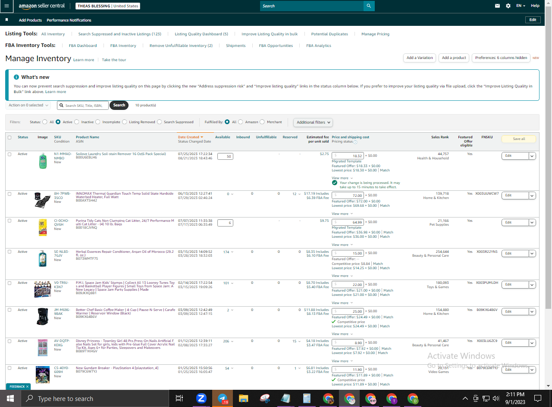Expand the Additional filters dropdown

click(314, 122)
